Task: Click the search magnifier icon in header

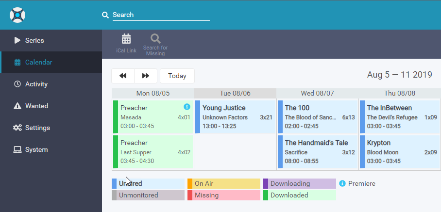Action: [105, 15]
